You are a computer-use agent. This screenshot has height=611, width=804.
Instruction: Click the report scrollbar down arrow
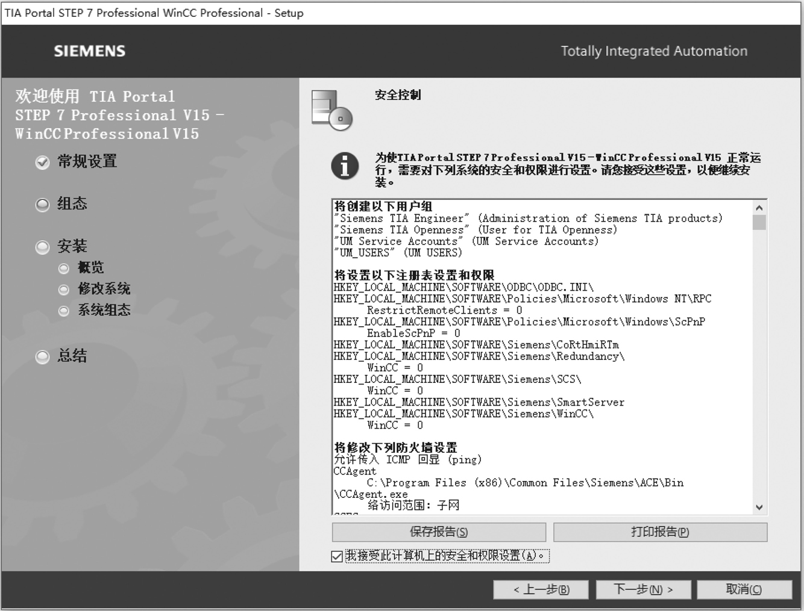[759, 507]
